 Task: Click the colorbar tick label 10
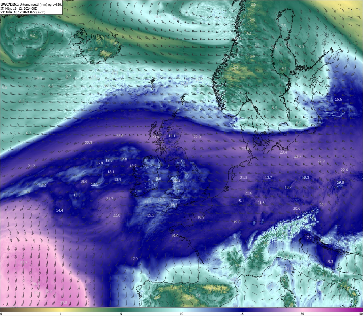pos(181,314)
